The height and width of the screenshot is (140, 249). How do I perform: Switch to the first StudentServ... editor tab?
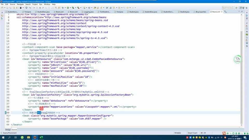[x=12, y=12]
